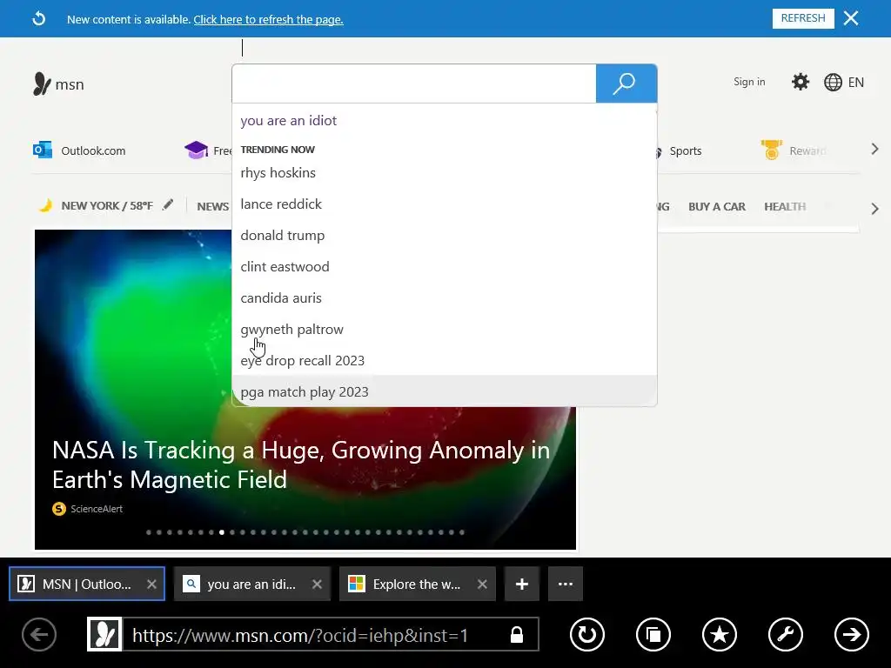Click the favorites star button
This screenshot has height=668, width=891.
720,634
